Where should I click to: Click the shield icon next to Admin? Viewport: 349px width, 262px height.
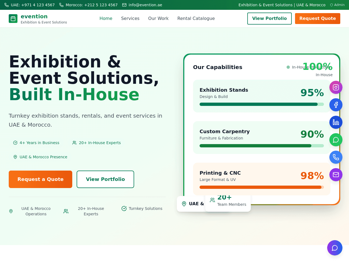pyautogui.click(x=332, y=5)
